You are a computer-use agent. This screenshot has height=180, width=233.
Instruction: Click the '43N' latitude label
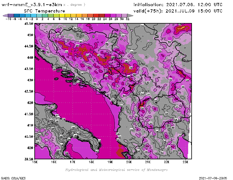(x=30, y=80)
